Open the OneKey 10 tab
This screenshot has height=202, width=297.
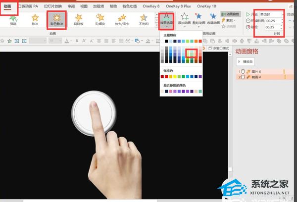click(x=206, y=6)
